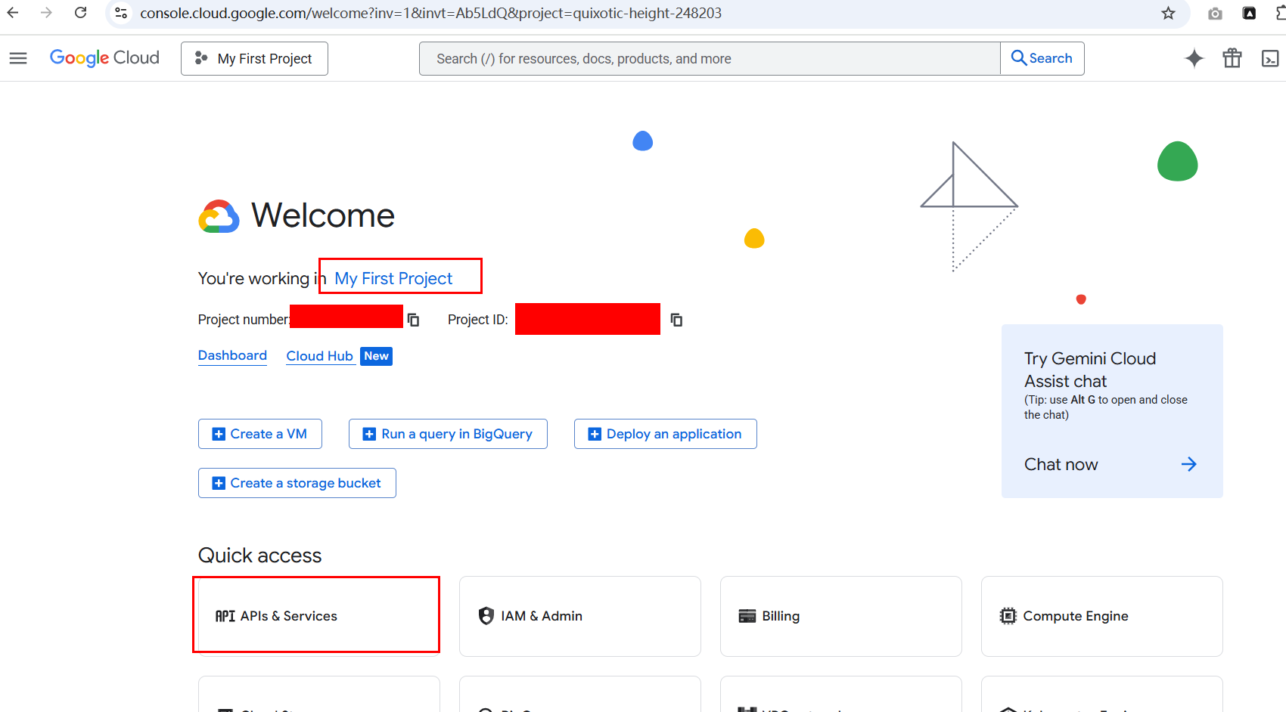Open the Cloud Hub link
This screenshot has height=712, width=1286.
pos(319,356)
